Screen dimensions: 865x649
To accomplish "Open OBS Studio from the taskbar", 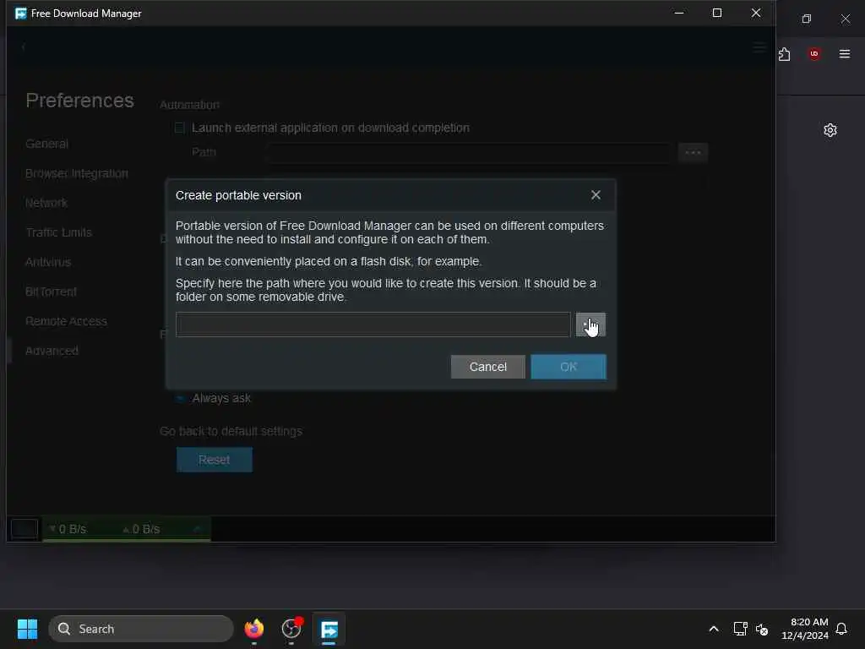I will (291, 629).
